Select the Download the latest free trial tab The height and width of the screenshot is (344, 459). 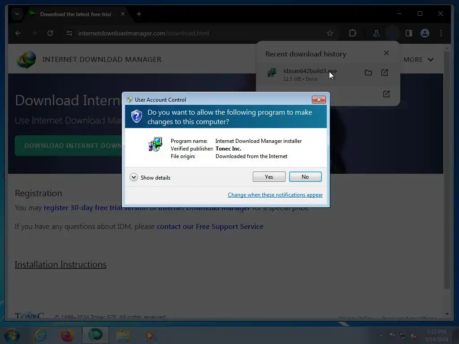(75, 14)
